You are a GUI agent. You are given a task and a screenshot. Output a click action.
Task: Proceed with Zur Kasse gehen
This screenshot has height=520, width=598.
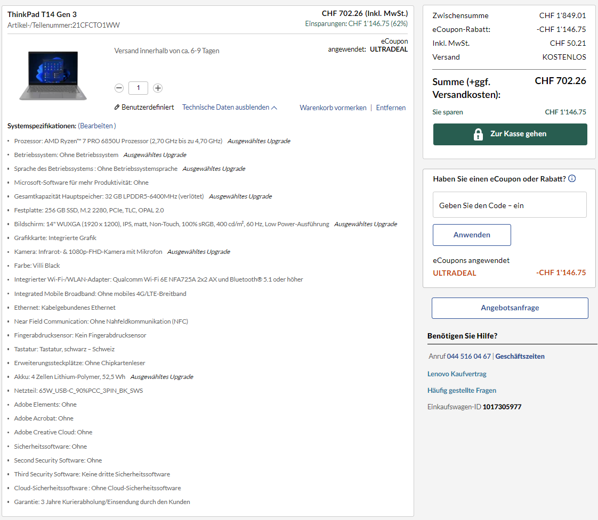(x=518, y=134)
